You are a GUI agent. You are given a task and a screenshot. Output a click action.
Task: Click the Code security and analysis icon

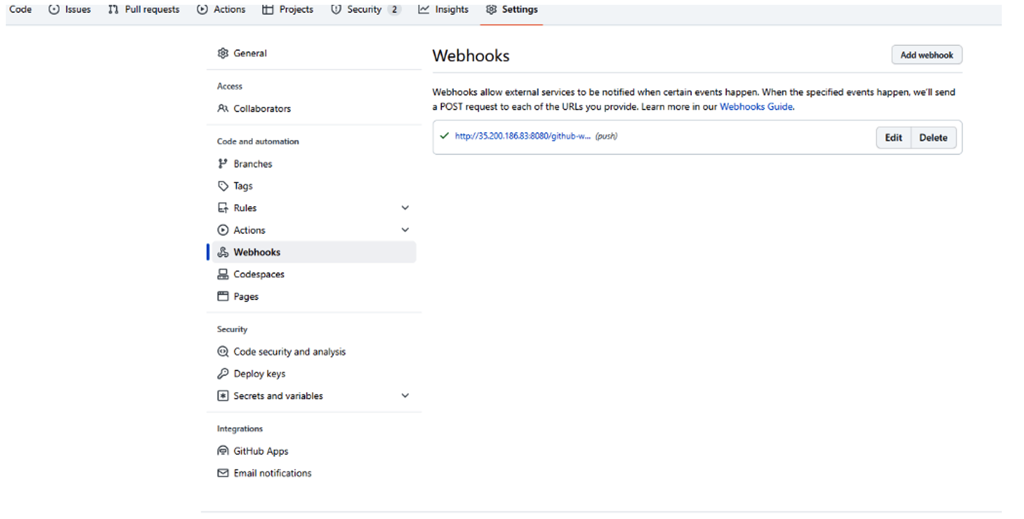tap(223, 351)
